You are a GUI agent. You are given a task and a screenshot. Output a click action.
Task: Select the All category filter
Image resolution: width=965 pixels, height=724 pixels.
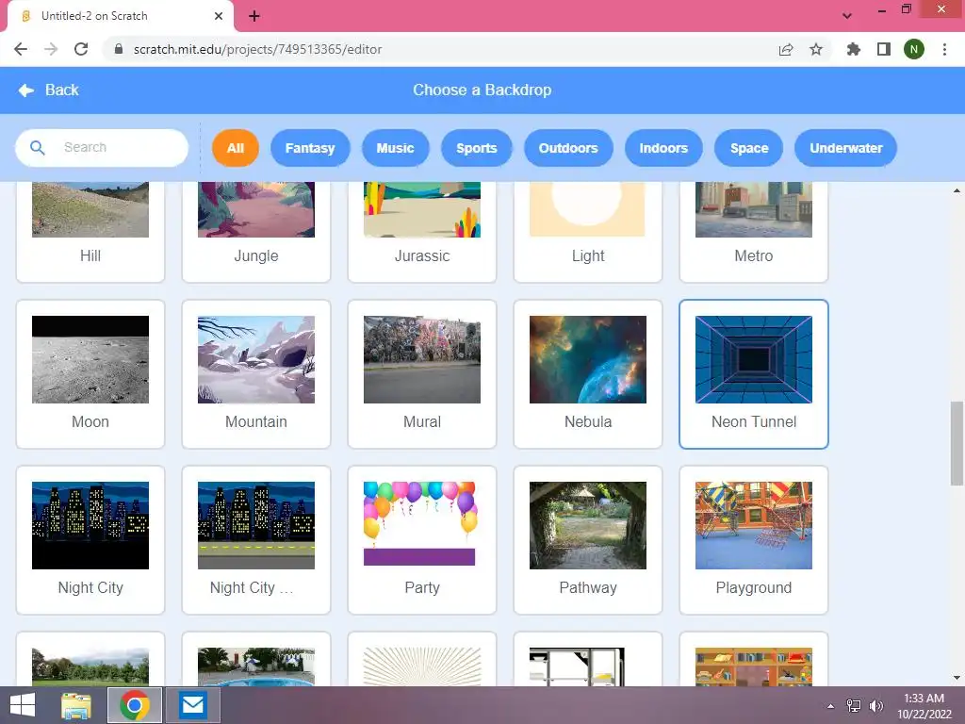click(235, 148)
